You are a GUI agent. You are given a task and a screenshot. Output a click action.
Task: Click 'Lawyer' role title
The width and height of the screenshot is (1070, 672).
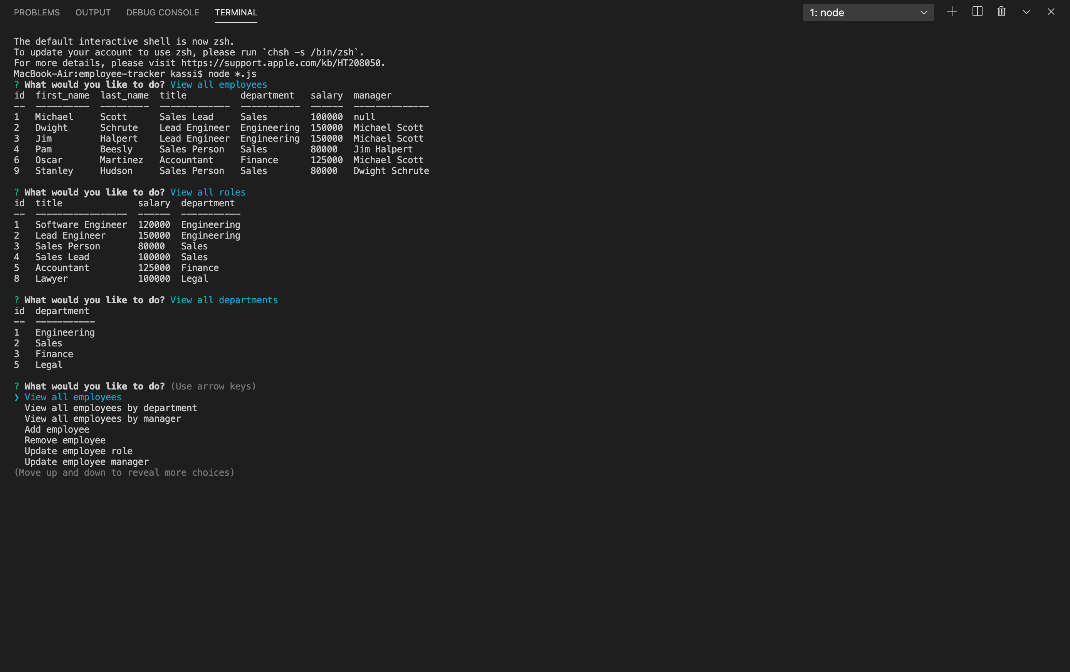[x=52, y=279]
